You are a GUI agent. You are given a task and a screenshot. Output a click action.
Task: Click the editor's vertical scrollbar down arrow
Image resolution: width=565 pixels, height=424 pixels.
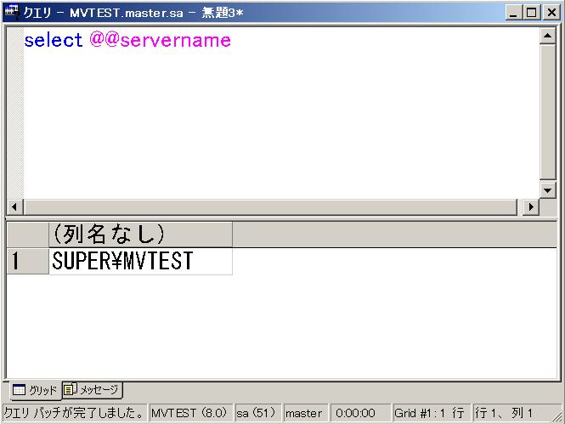point(548,190)
